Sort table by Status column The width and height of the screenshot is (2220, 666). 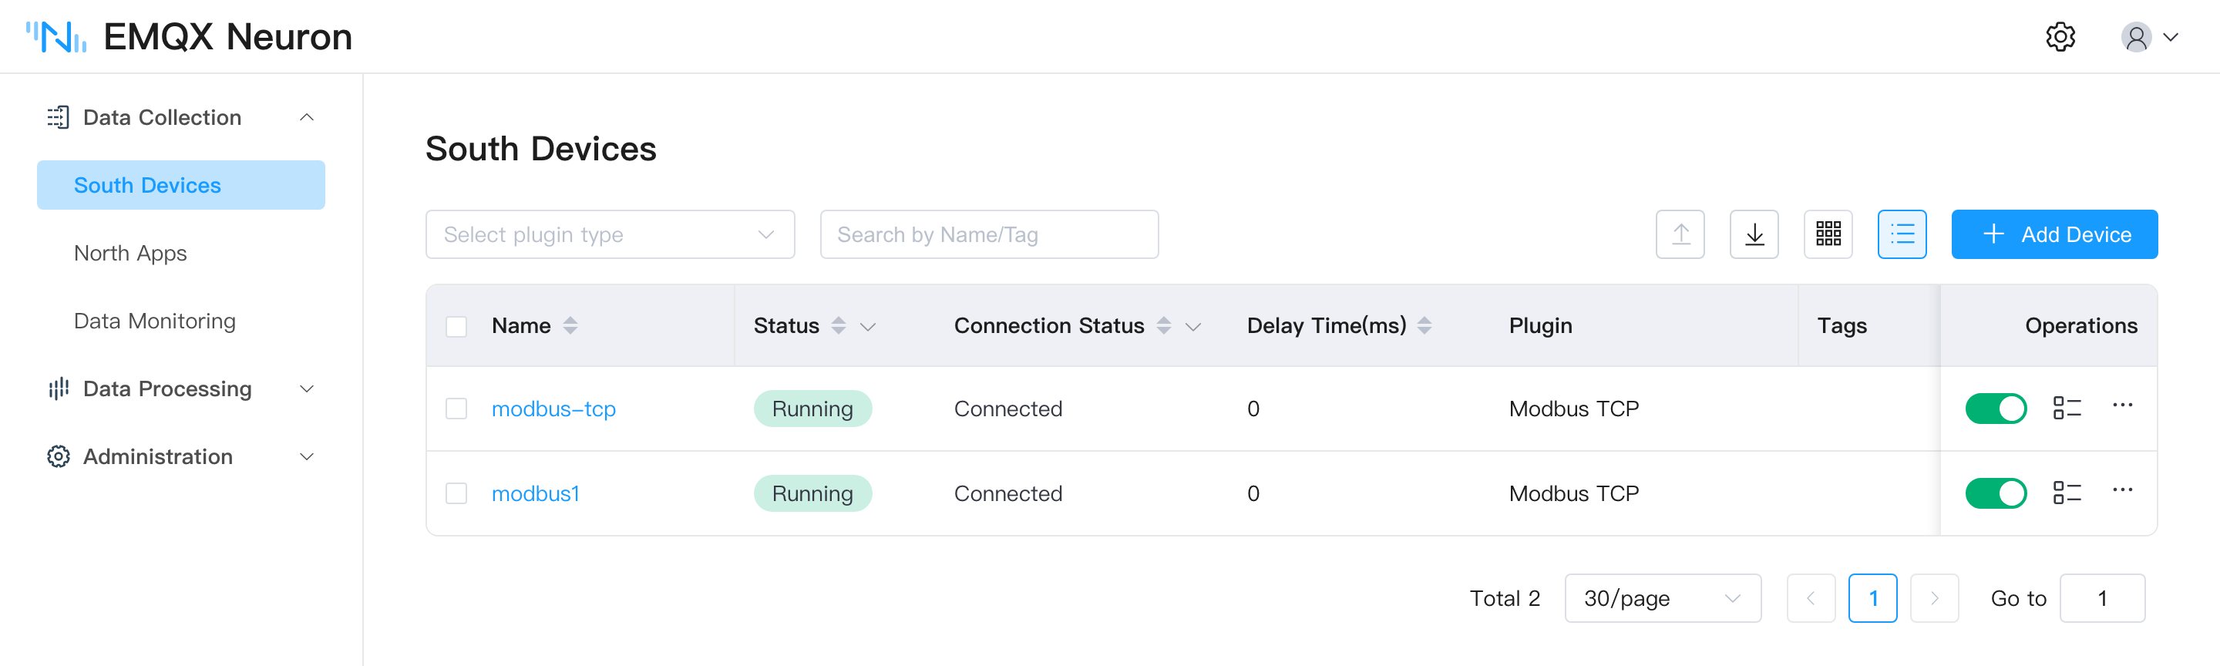(838, 325)
